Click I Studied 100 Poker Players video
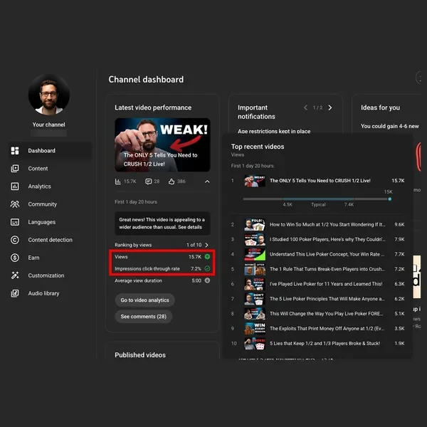The image size is (427, 427). click(x=317, y=239)
